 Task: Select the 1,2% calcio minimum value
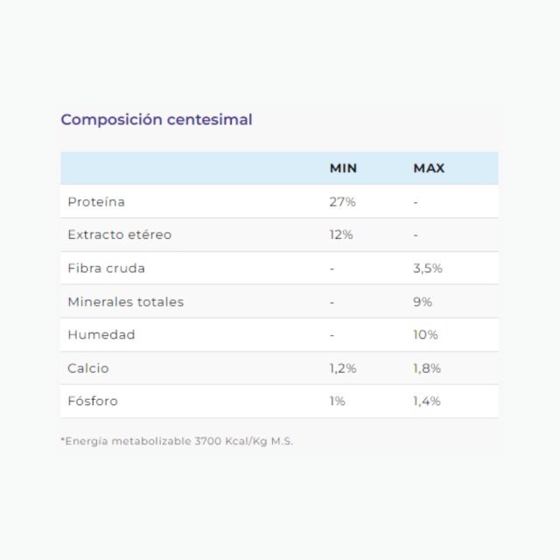pos(343,368)
